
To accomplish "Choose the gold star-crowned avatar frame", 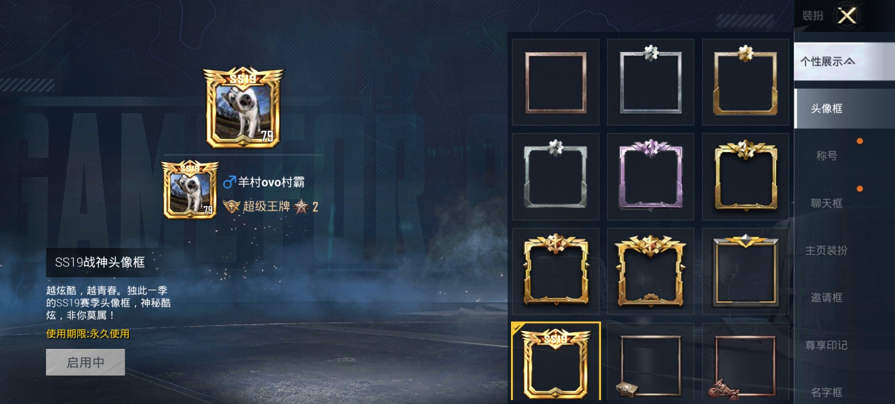I will coord(746,177).
